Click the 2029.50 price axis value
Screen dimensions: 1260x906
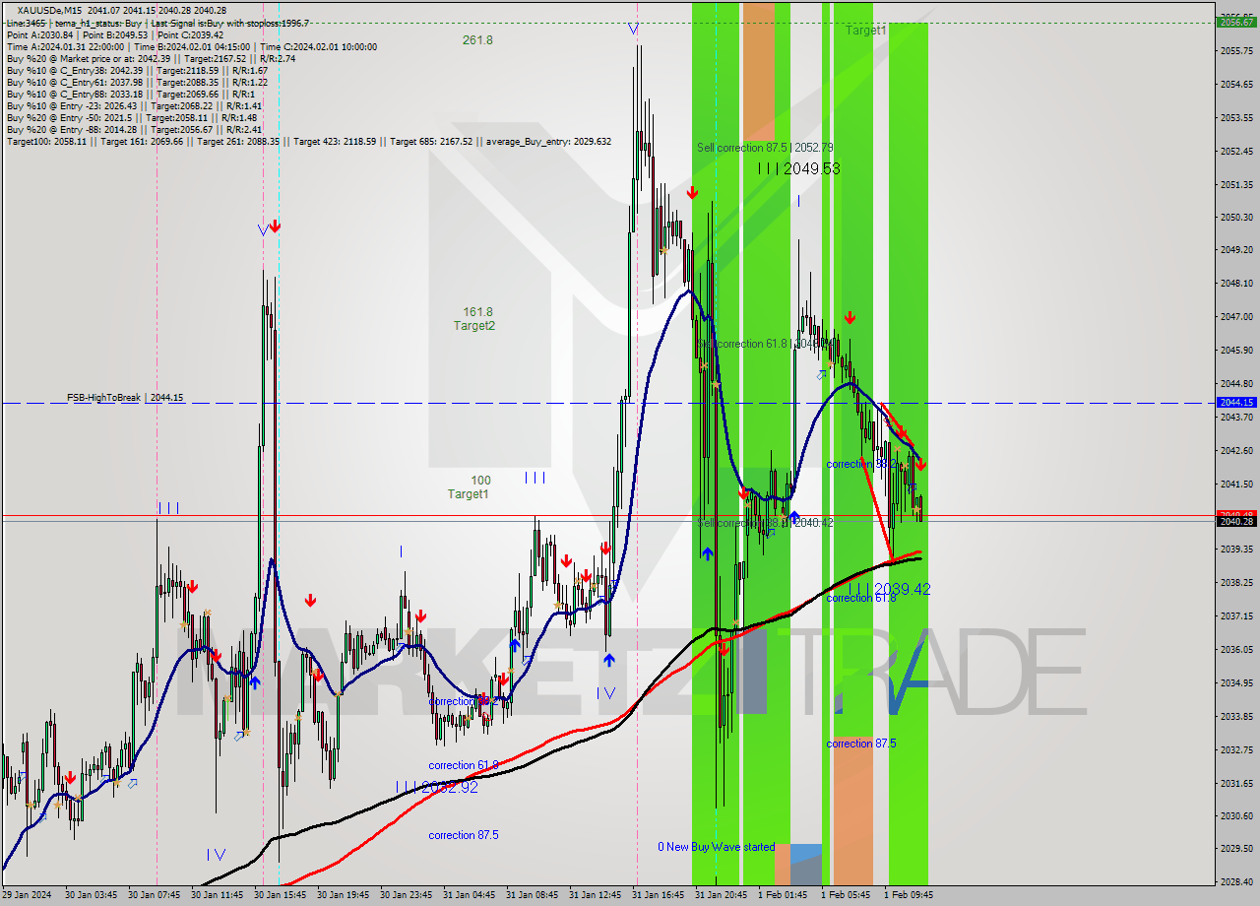1236,848
